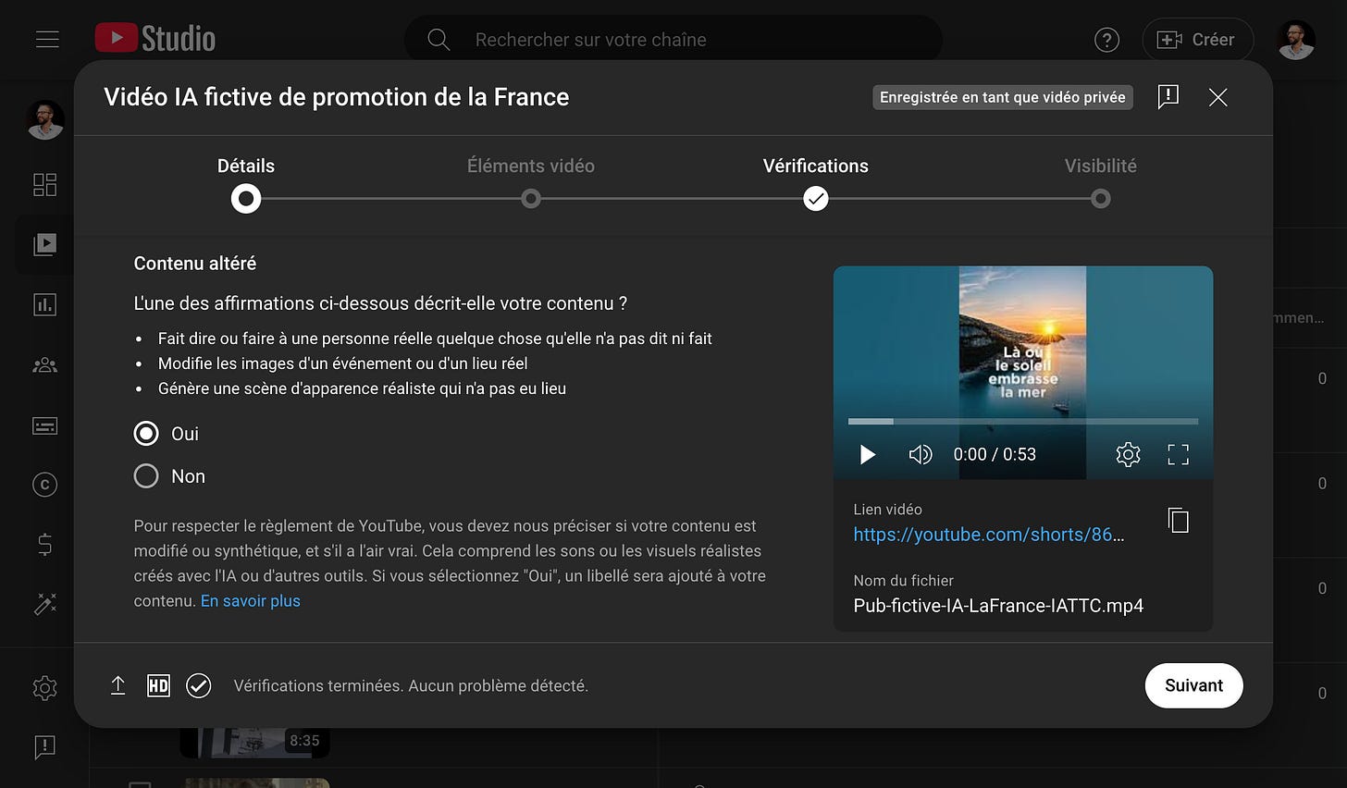Click the Vérifications terminées status text
1347x788 pixels.
click(411, 686)
